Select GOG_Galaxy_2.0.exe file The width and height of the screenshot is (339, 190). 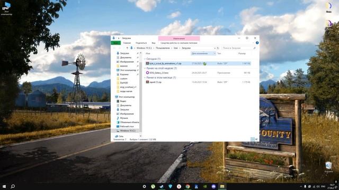(198, 73)
